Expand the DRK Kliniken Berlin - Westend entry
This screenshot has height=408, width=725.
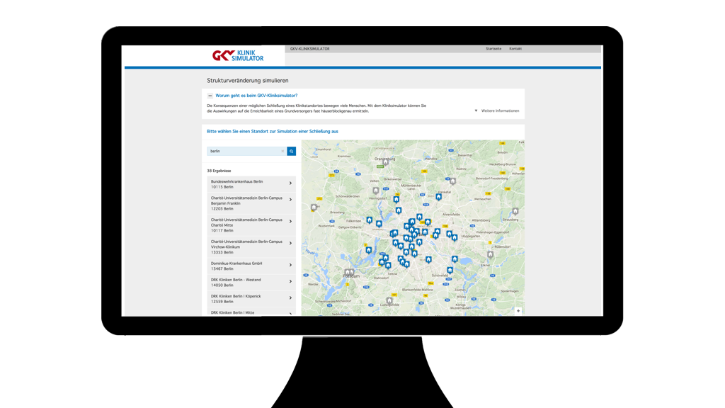tap(290, 280)
